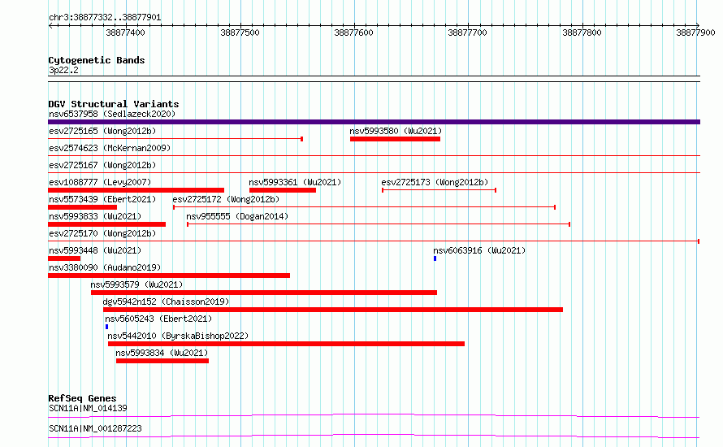
Task: Select the red bar under nsv5442010
Action: tap(286, 344)
